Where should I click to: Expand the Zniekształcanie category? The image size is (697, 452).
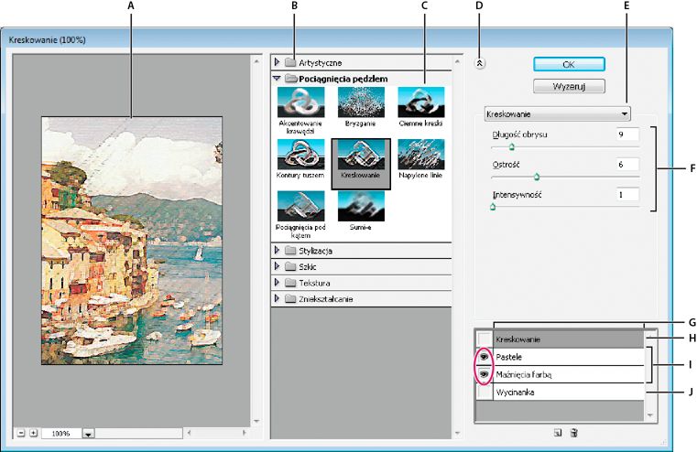tap(277, 298)
